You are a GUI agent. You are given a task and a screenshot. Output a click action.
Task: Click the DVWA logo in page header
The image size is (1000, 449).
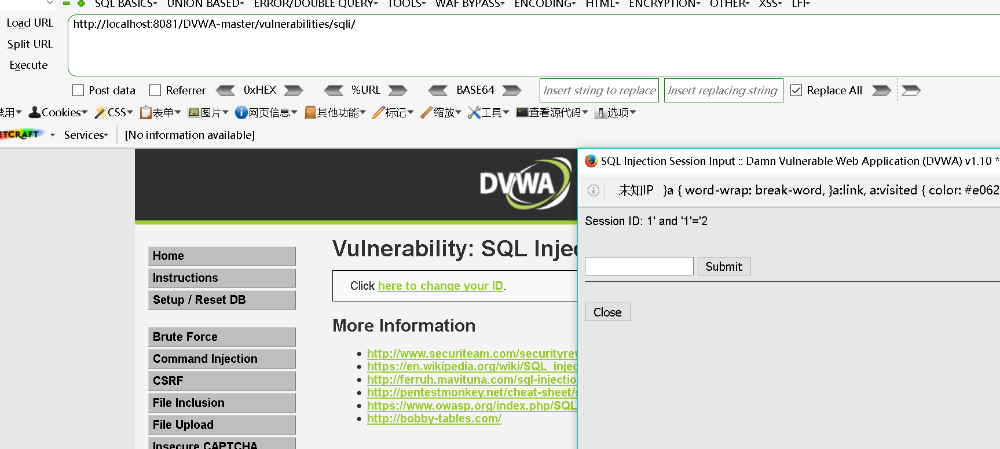click(525, 184)
